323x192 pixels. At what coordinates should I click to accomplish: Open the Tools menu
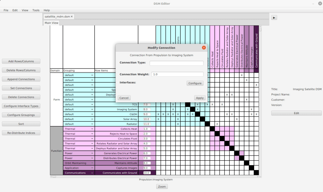point(36,10)
